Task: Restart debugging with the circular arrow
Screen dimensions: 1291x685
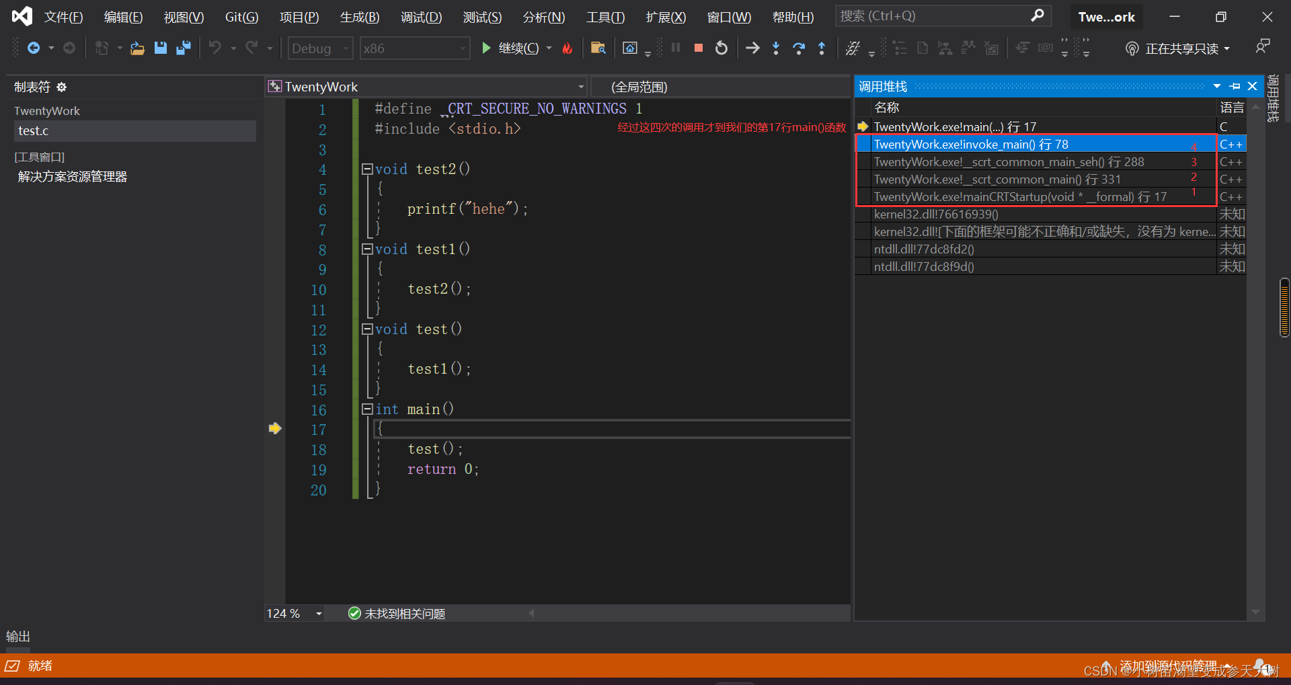Action: tap(721, 48)
